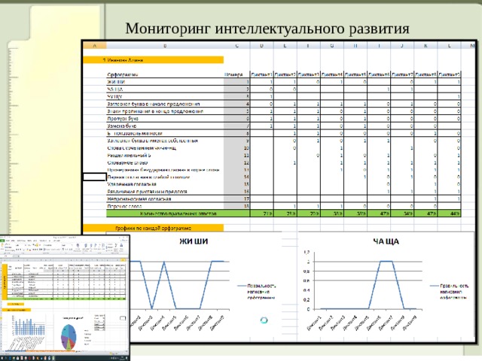The height and width of the screenshot is (361, 482).
Task: Select column H header in large spreadsheet
Action: pyautogui.click(x=355, y=46)
